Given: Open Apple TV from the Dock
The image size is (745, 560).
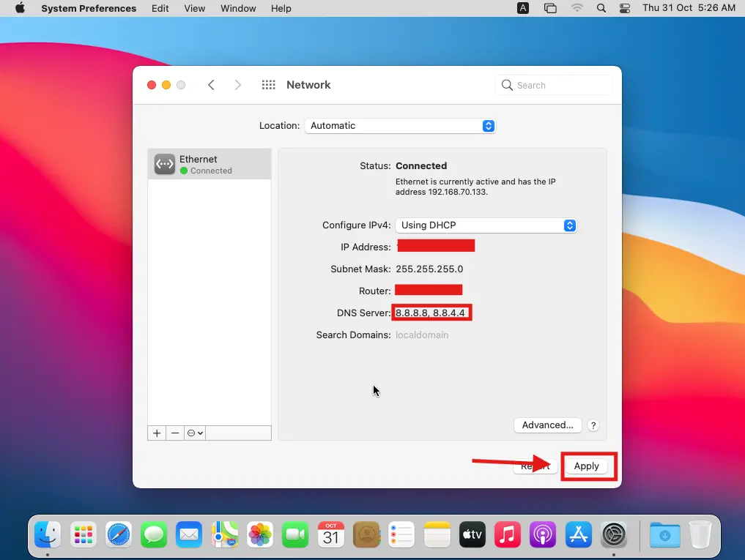Looking at the screenshot, I should point(472,535).
